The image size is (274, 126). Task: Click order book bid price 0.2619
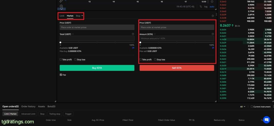(x=223, y=69)
